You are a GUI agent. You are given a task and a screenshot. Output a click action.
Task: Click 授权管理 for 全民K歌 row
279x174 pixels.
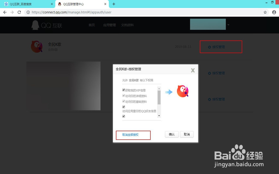[x=217, y=47]
